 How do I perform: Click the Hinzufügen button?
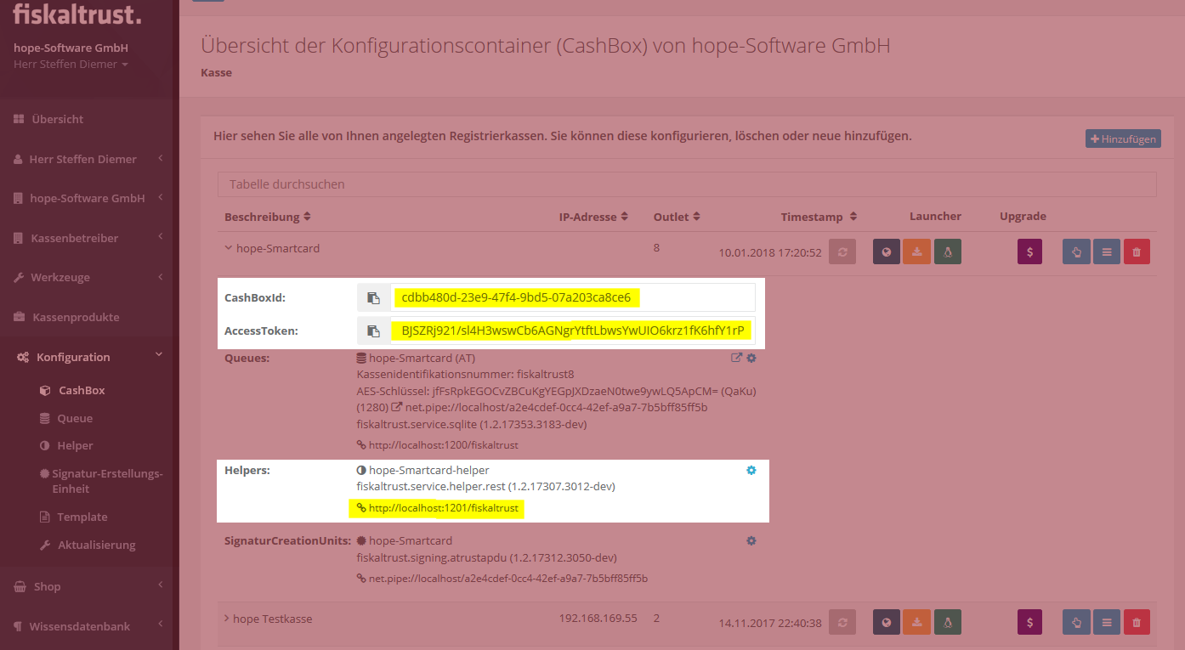pos(1123,138)
